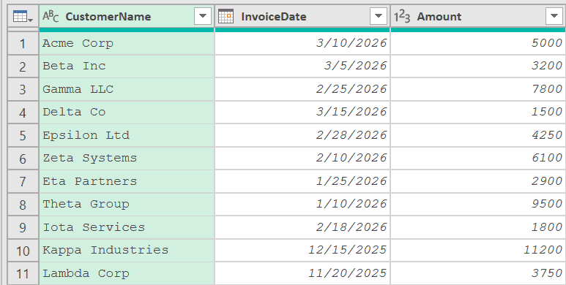This screenshot has height=285, width=566.
Task: Open the table options menu icon
Action: 23,16
